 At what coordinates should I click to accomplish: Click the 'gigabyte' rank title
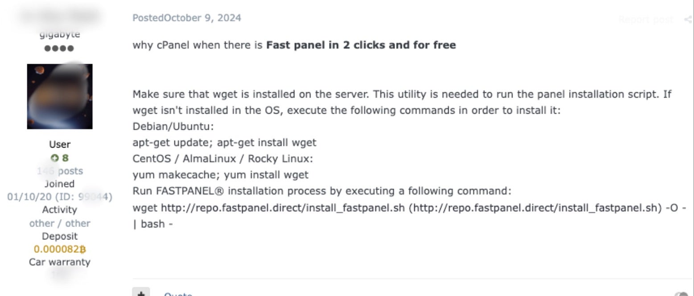point(60,34)
